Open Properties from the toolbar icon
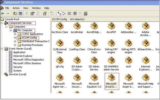 pos(32,14)
